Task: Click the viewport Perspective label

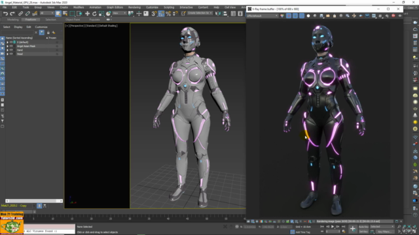Action: [77, 26]
